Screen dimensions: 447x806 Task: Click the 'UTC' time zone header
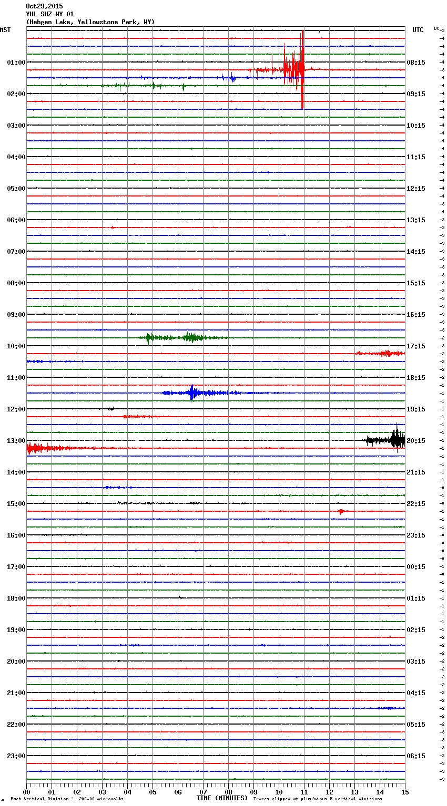point(418,30)
